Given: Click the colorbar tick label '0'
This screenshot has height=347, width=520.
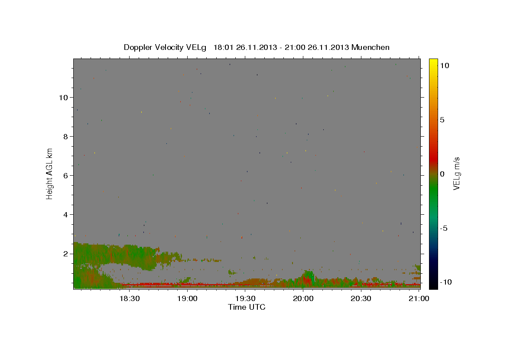Looking at the screenshot, I should (442, 174).
